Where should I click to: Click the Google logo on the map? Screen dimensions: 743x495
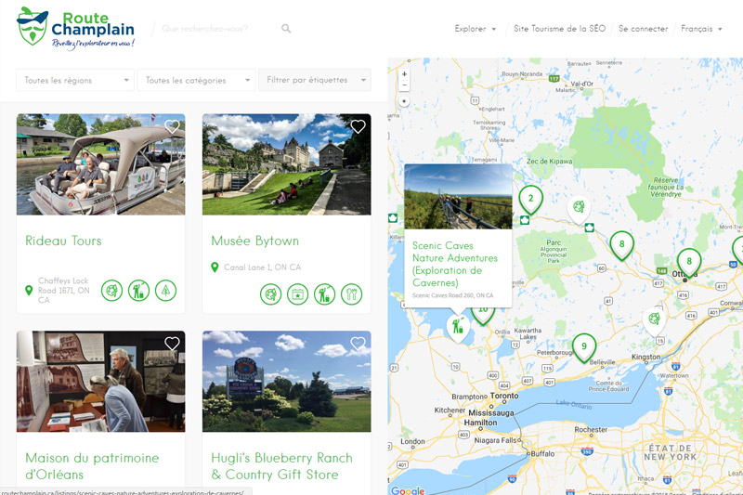[408, 490]
